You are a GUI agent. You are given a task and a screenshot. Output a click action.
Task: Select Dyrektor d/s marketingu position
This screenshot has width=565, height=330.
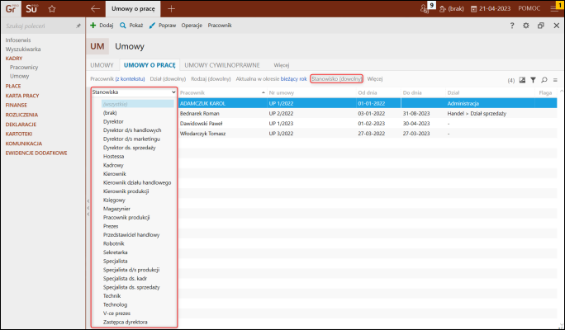click(131, 139)
